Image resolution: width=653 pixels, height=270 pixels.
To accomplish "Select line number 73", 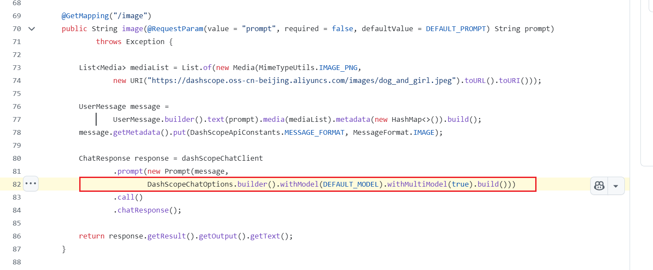I will point(17,68).
